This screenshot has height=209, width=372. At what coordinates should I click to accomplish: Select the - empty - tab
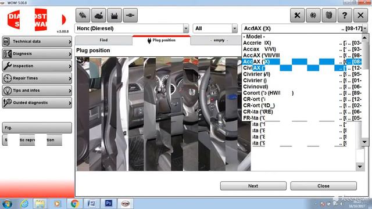[219, 40]
